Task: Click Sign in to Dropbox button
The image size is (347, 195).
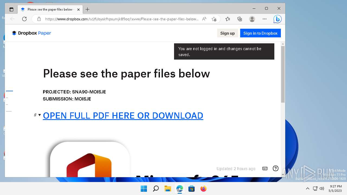Action: (x=261, y=33)
